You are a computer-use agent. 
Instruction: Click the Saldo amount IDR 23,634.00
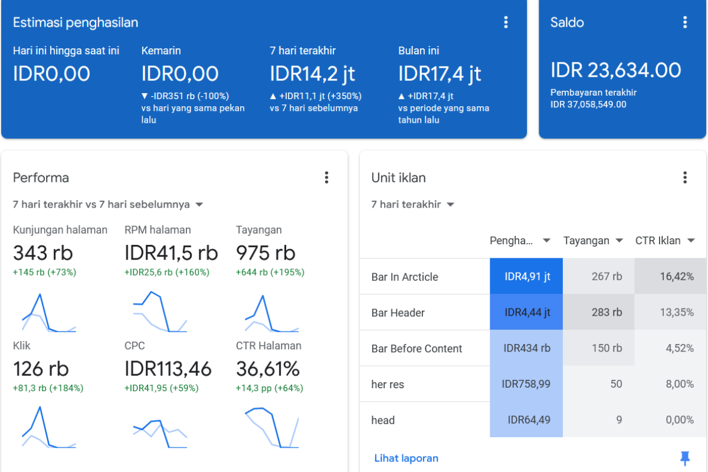tap(615, 70)
